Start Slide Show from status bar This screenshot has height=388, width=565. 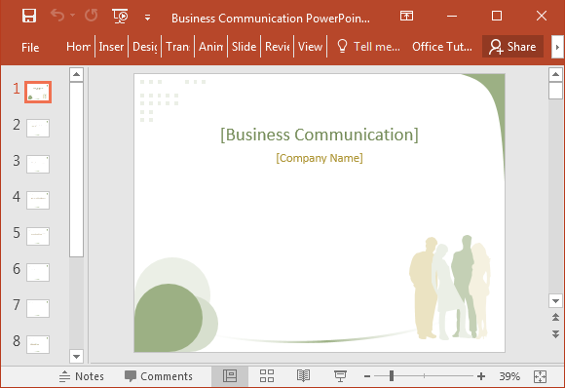(340, 375)
